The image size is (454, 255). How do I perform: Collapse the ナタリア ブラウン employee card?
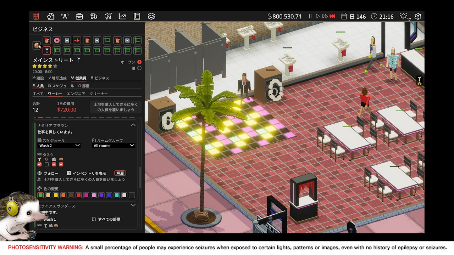pyautogui.click(x=133, y=125)
